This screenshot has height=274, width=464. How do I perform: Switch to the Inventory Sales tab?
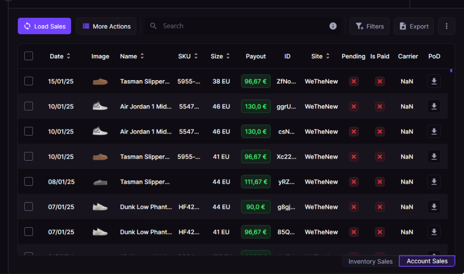click(x=371, y=261)
